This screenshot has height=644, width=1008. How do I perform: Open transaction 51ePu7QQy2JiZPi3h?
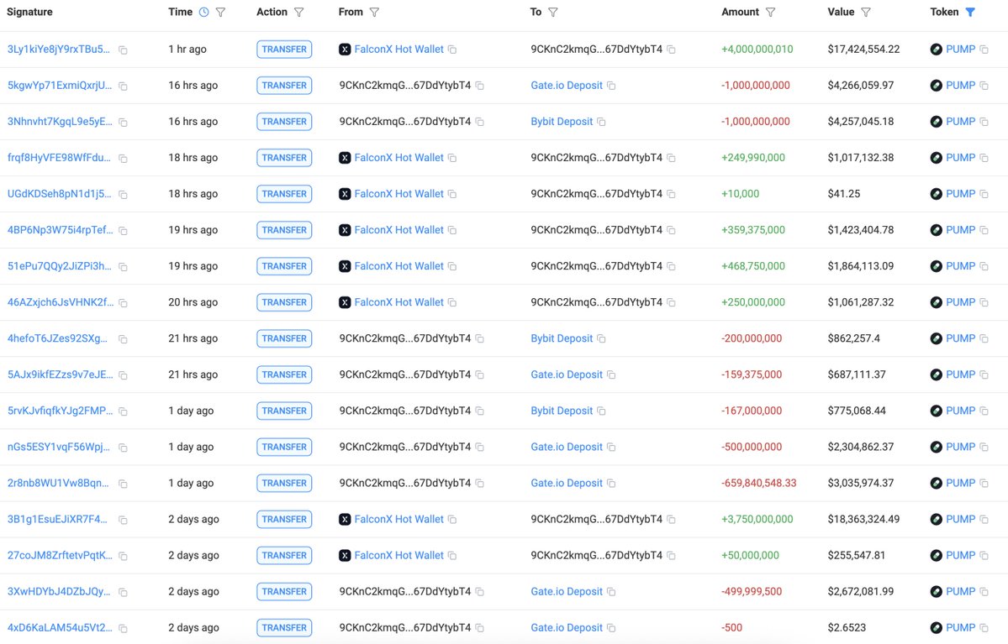pos(59,266)
